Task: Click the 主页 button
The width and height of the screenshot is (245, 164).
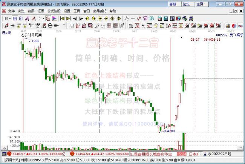Action: (202, 4)
